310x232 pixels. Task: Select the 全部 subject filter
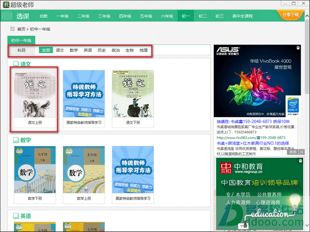pos(46,50)
